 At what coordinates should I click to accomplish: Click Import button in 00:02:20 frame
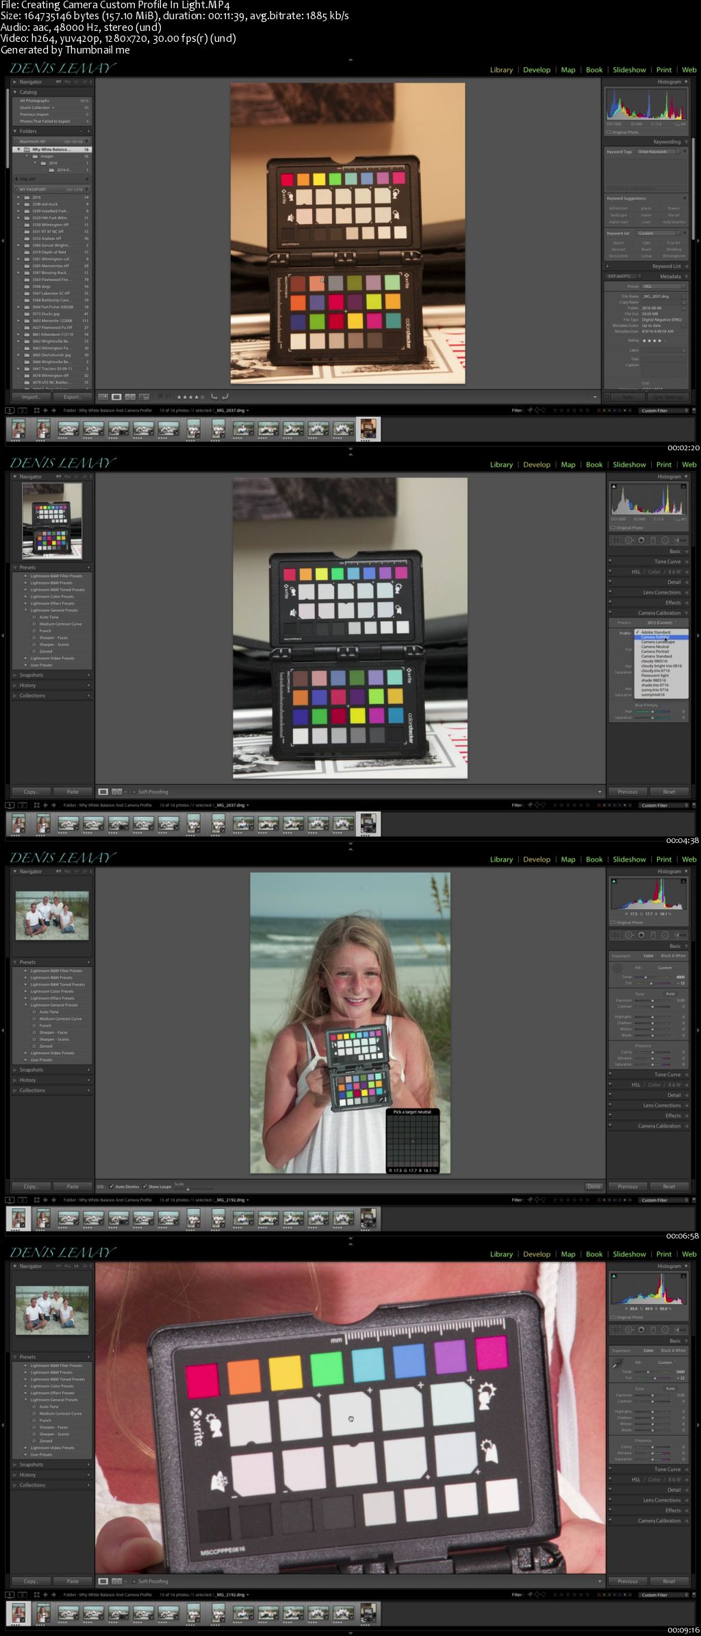(31, 397)
